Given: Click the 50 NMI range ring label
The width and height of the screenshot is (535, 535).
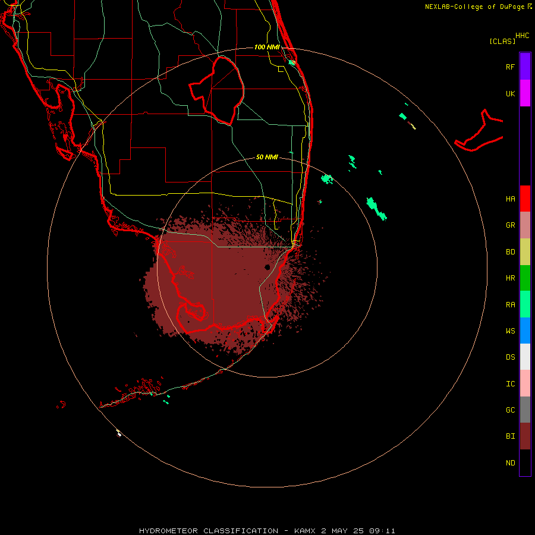Looking at the screenshot, I should [267, 157].
